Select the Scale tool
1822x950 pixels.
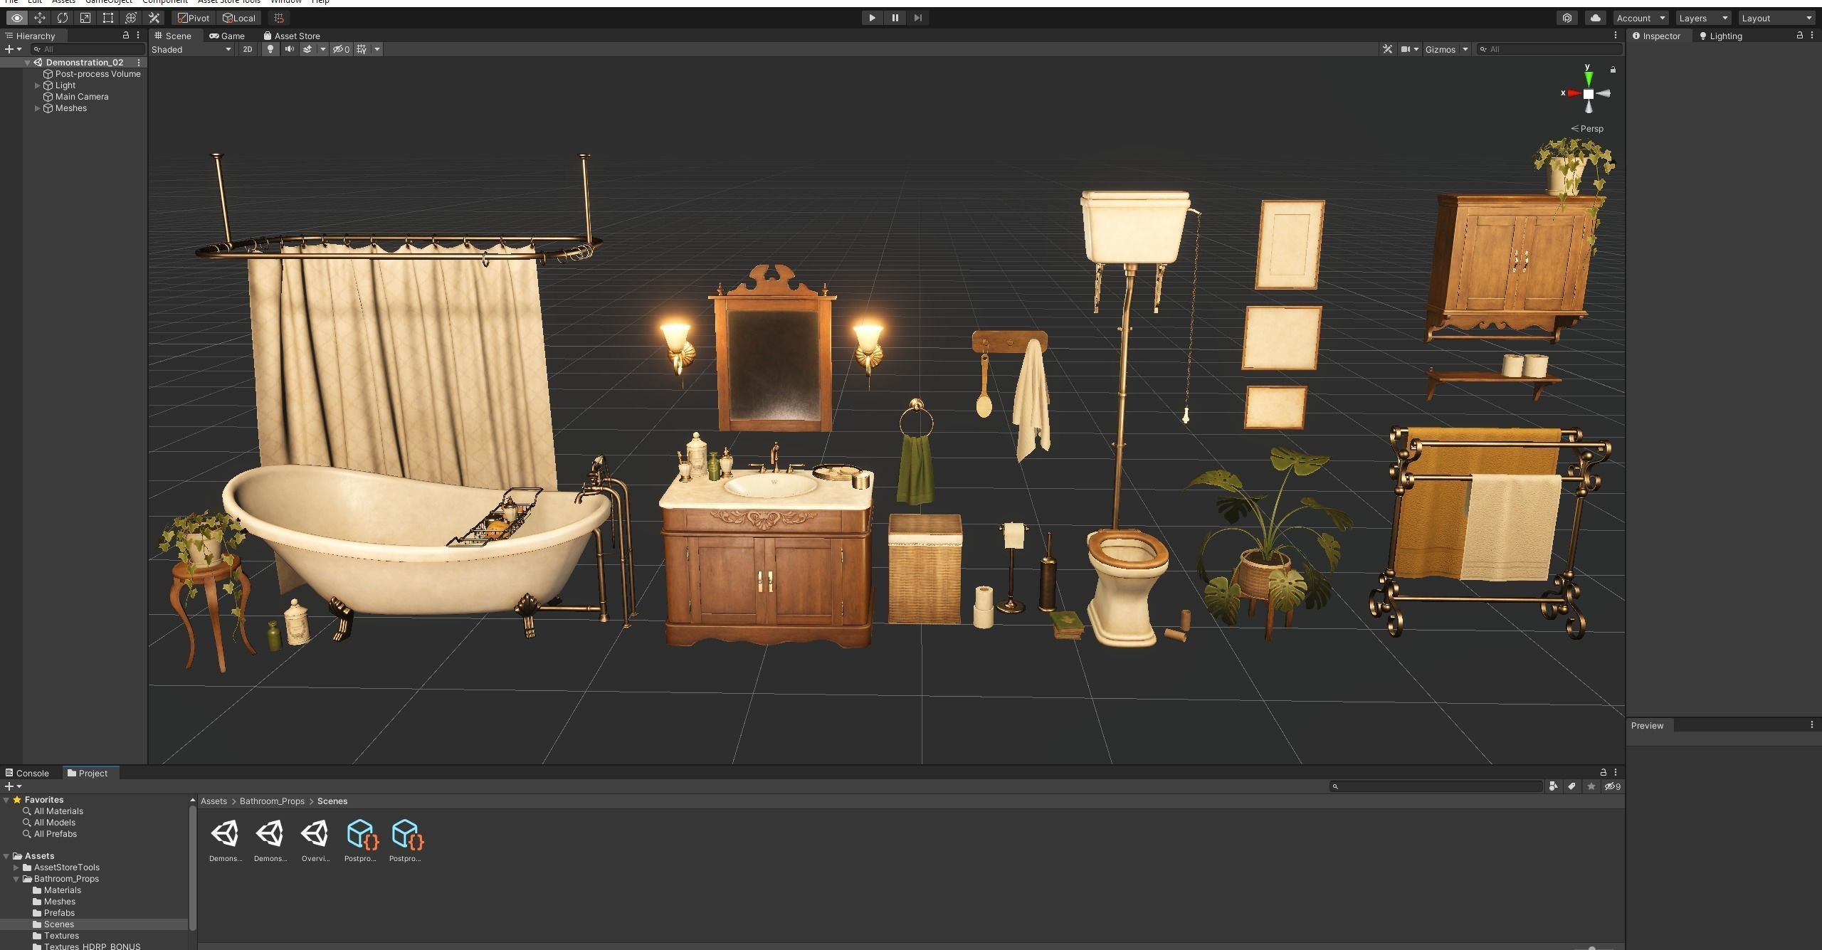coord(85,18)
